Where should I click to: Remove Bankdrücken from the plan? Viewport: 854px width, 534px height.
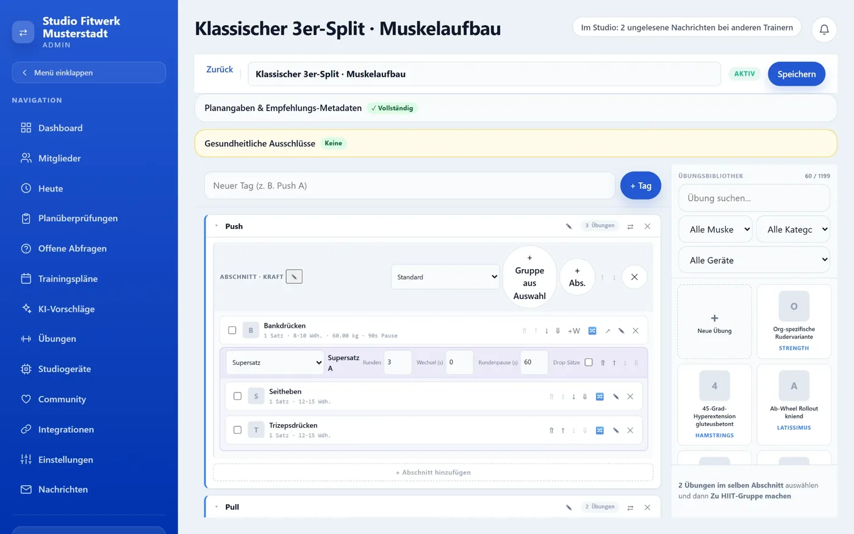[x=636, y=331]
